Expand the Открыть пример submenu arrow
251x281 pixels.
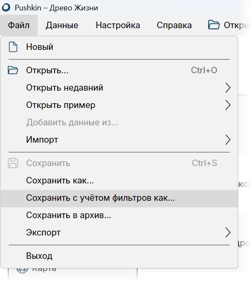point(228,105)
